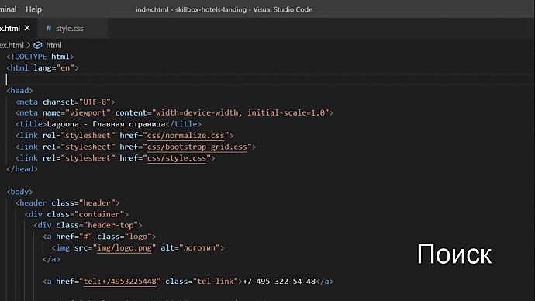Click the header class="header" line

click(67, 202)
